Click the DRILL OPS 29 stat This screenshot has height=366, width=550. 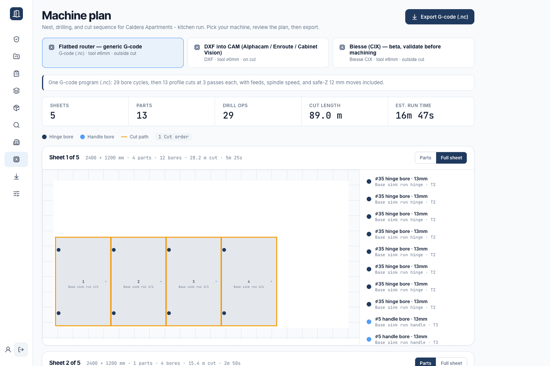click(x=258, y=111)
